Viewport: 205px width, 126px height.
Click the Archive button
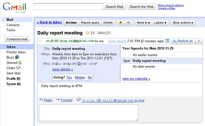[x=71, y=22]
